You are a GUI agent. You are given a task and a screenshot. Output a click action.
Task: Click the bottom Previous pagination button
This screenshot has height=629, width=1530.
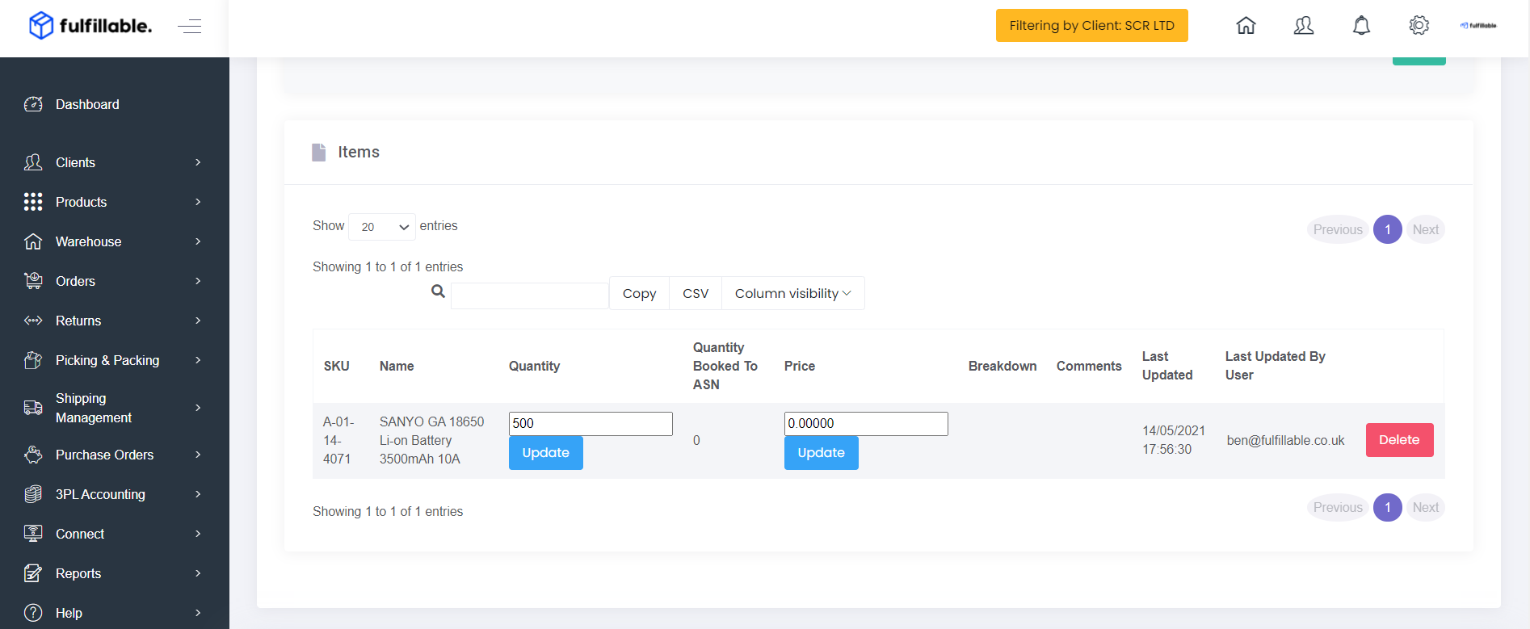1337,507
